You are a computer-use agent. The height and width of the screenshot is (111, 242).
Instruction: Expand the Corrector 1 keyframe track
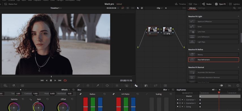coord(185,100)
